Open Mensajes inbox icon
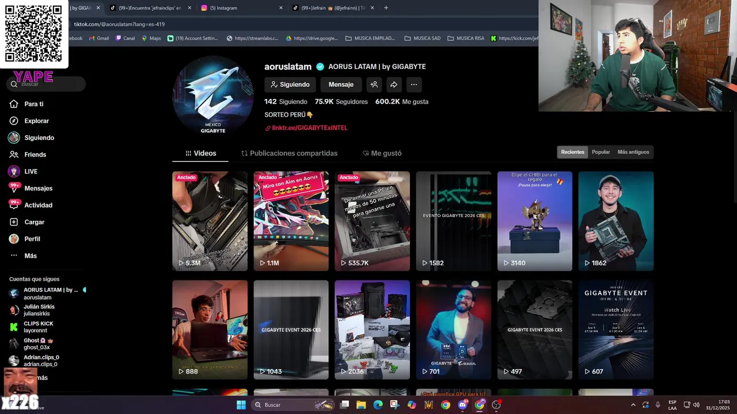Image resolution: width=737 pixels, height=414 pixels. pyautogui.click(x=14, y=188)
